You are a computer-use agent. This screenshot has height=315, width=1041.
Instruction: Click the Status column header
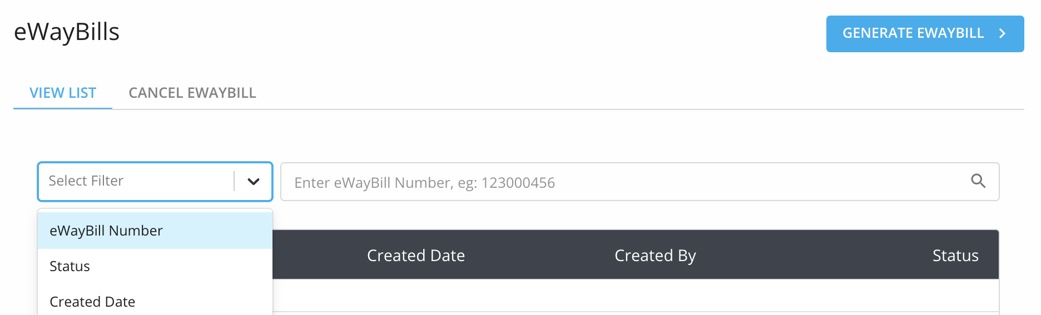[x=955, y=256]
